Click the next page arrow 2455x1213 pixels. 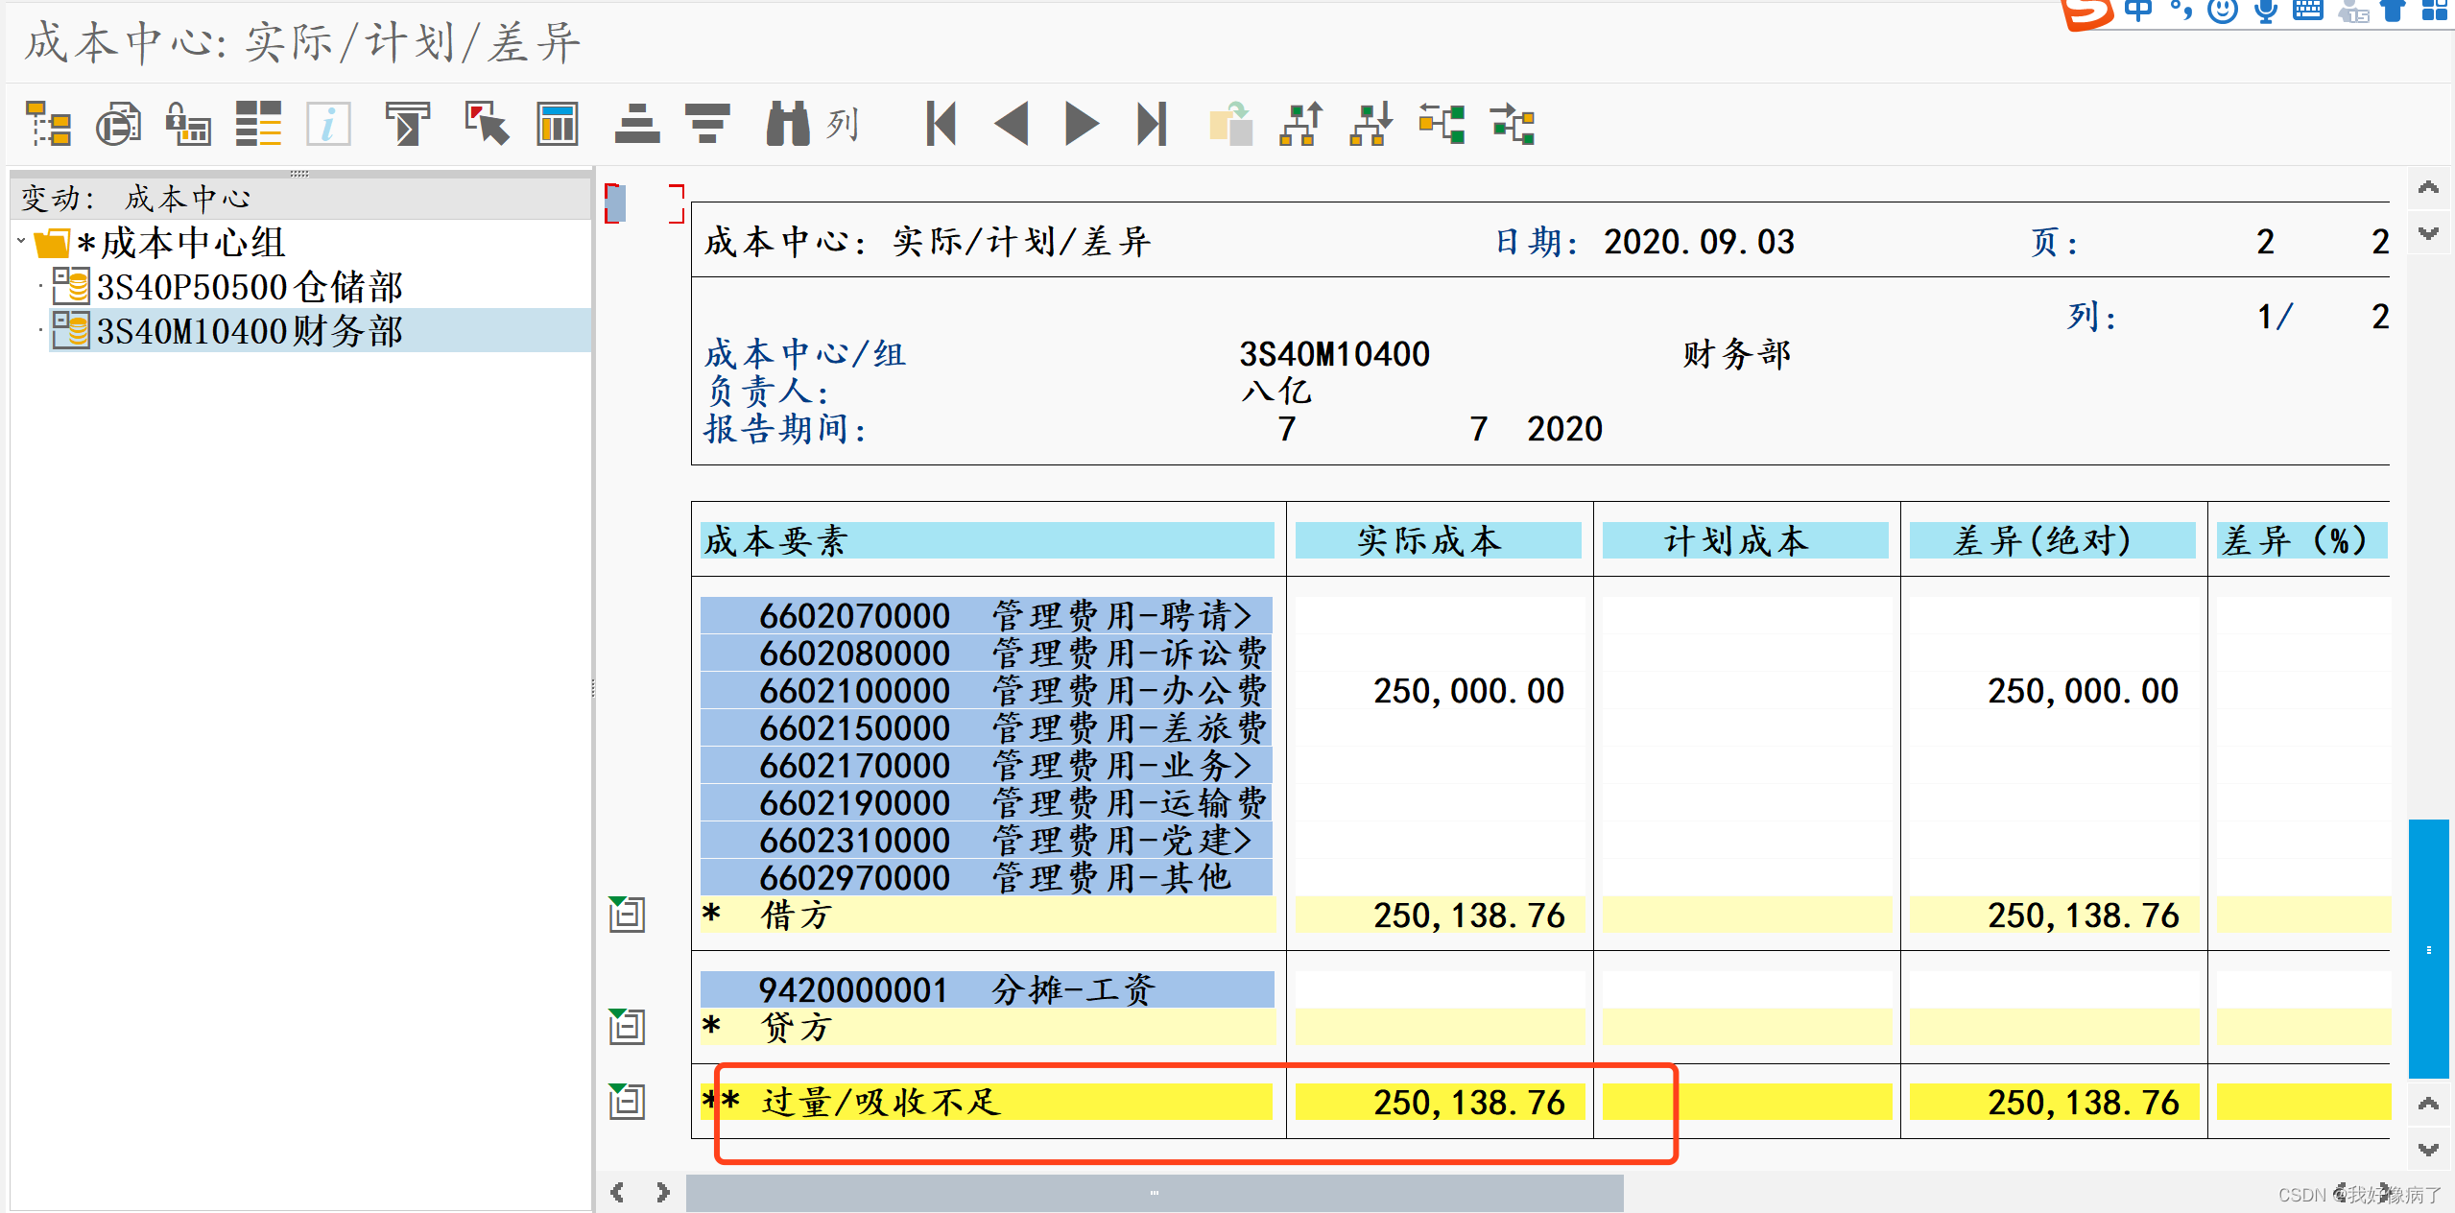(x=1082, y=125)
